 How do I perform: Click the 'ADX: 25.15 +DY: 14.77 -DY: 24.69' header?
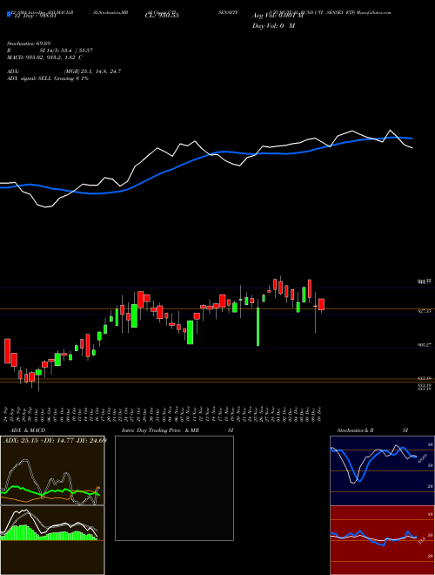pyautogui.click(x=55, y=440)
